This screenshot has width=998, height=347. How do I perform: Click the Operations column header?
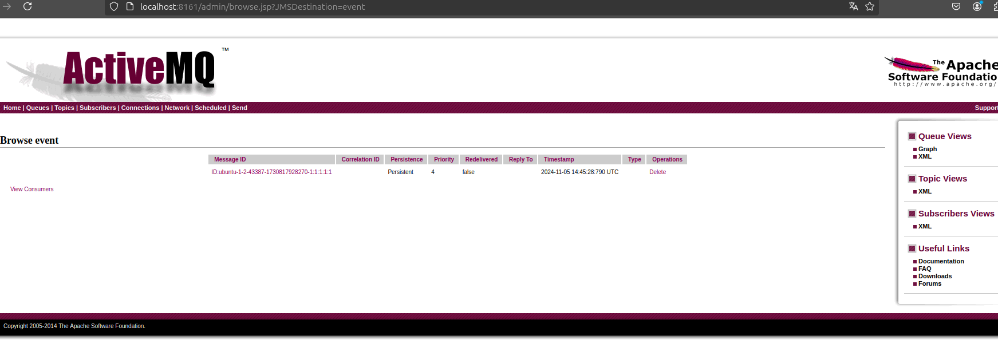(667, 159)
